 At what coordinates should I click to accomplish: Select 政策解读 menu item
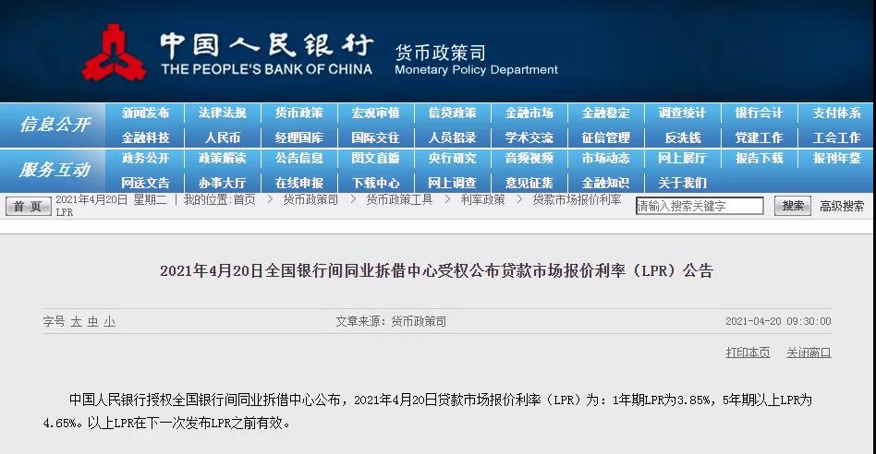pyautogui.click(x=223, y=159)
